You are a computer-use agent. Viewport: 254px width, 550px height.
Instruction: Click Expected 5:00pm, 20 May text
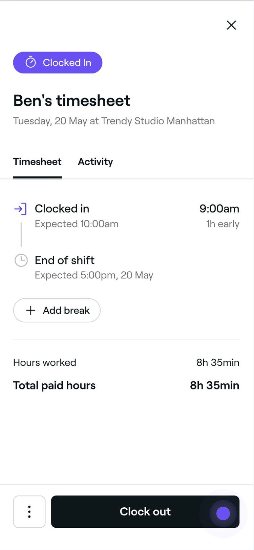[94, 275]
